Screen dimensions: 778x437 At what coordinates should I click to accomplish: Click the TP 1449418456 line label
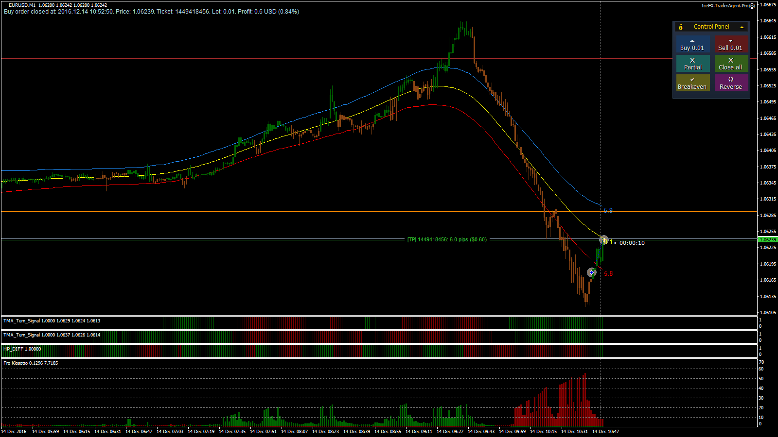click(447, 239)
